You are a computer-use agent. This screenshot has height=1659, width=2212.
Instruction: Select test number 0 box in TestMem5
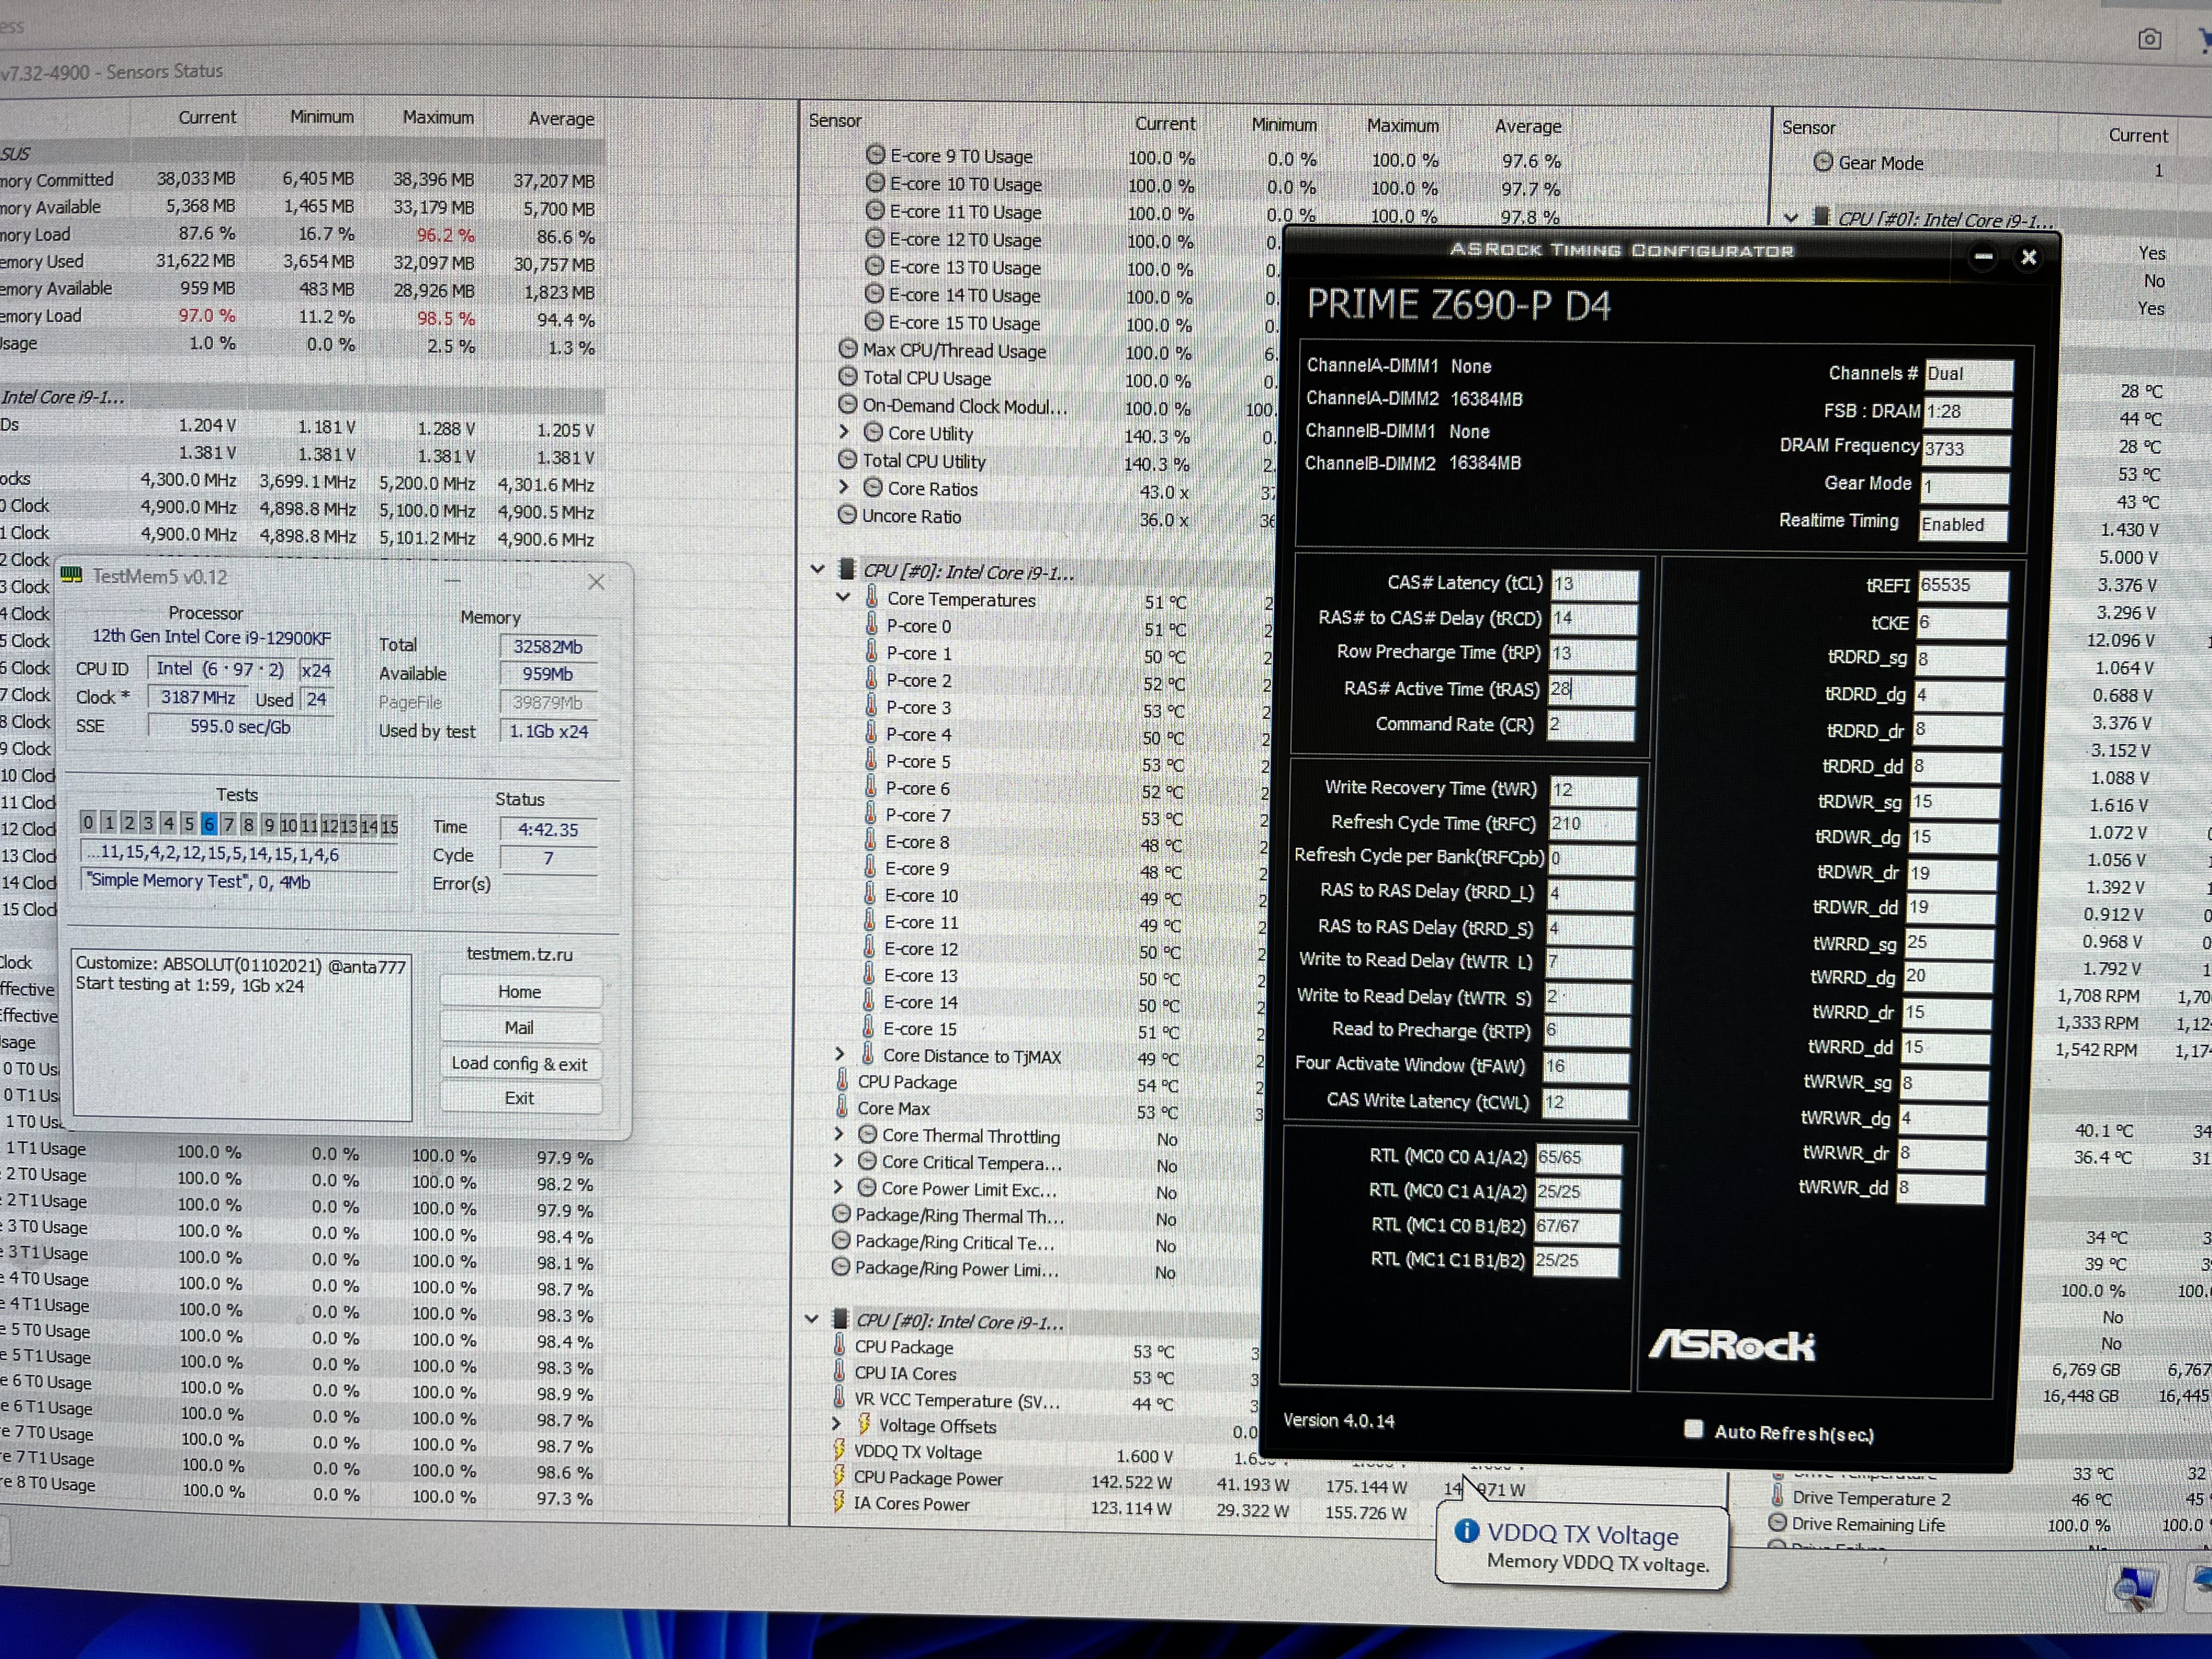(88, 823)
